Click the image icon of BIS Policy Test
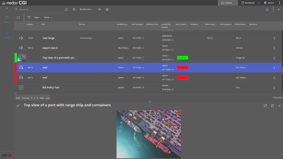This screenshot has height=159, width=283. (21, 88)
